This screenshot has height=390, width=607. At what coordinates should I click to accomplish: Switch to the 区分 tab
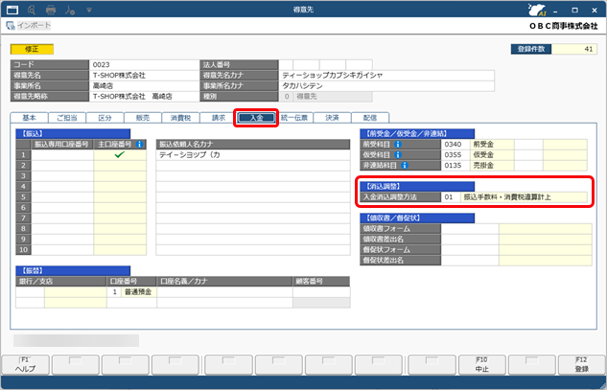click(105, 118)
